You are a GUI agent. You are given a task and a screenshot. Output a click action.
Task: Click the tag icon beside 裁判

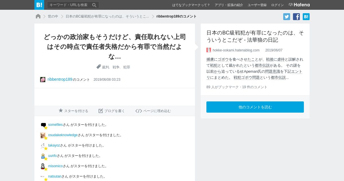tap(99, 67)
